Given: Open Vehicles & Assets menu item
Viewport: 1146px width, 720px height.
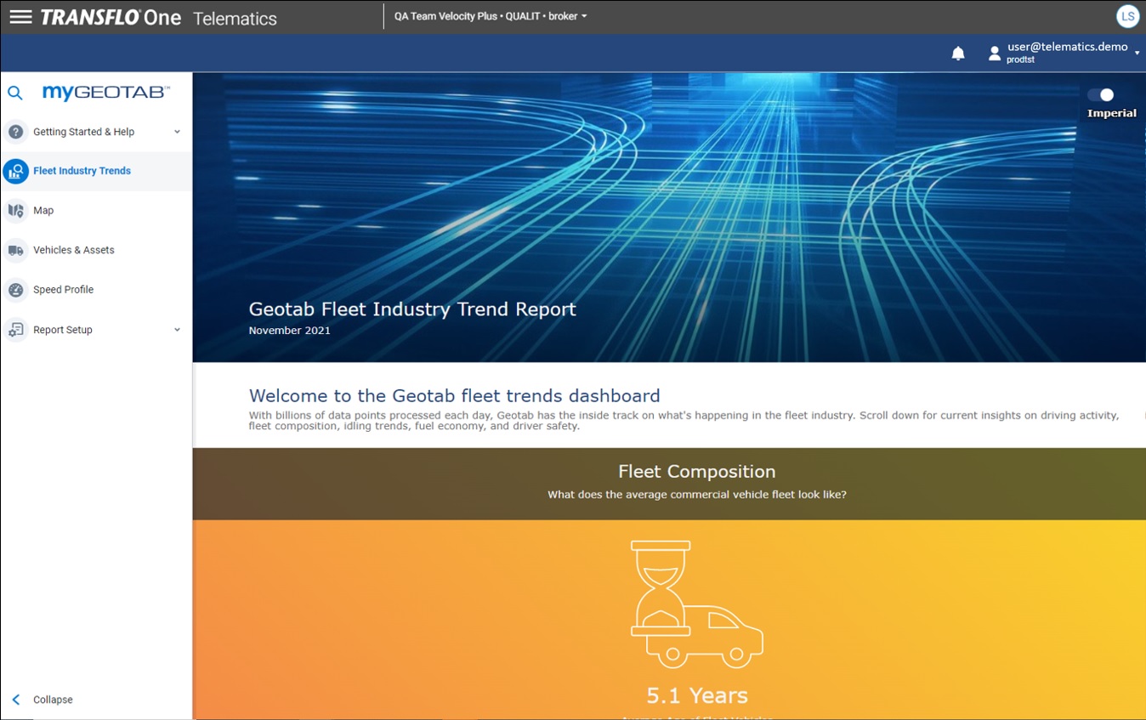Looking at the screenshot, I should pyautogui.click(x=96, y=251).
